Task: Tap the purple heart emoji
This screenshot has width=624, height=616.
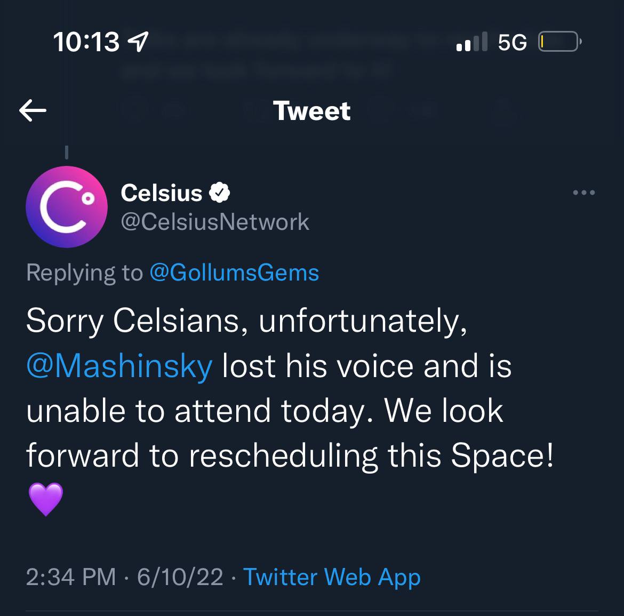Action: [x=46, y=499]
